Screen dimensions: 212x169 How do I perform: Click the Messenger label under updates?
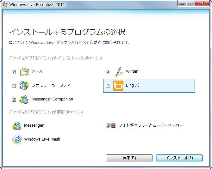34,125
